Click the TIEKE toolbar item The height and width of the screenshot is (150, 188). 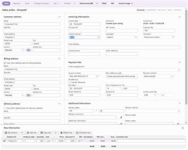point(104,4)
